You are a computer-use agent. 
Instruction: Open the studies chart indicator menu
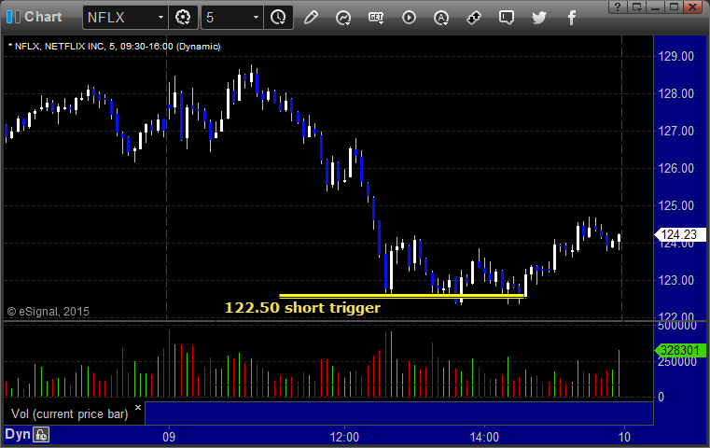point(343,18)
